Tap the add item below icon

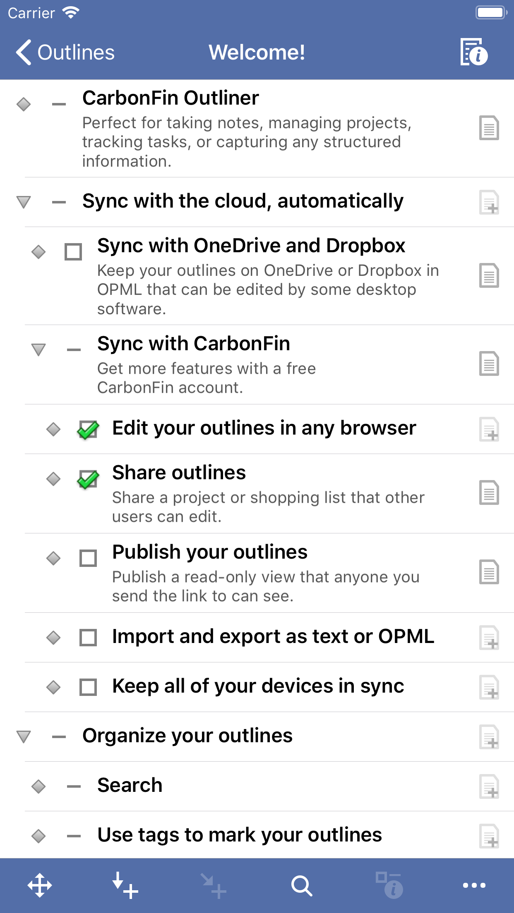pos(125,885)
